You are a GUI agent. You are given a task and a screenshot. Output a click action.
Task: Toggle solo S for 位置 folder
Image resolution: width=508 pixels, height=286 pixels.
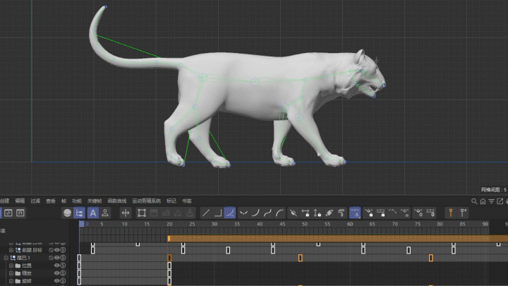tap(63, 266)
